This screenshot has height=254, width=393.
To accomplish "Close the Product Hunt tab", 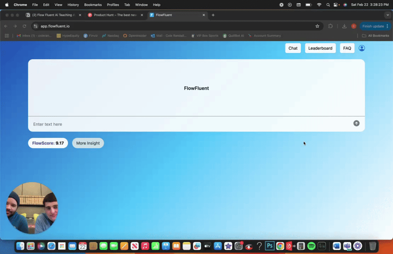I will point(142,15).
